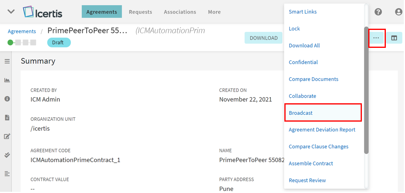Open the document icon in left sidebar
This screenshot has width=405, height=193.
click(x=7, y=118)
